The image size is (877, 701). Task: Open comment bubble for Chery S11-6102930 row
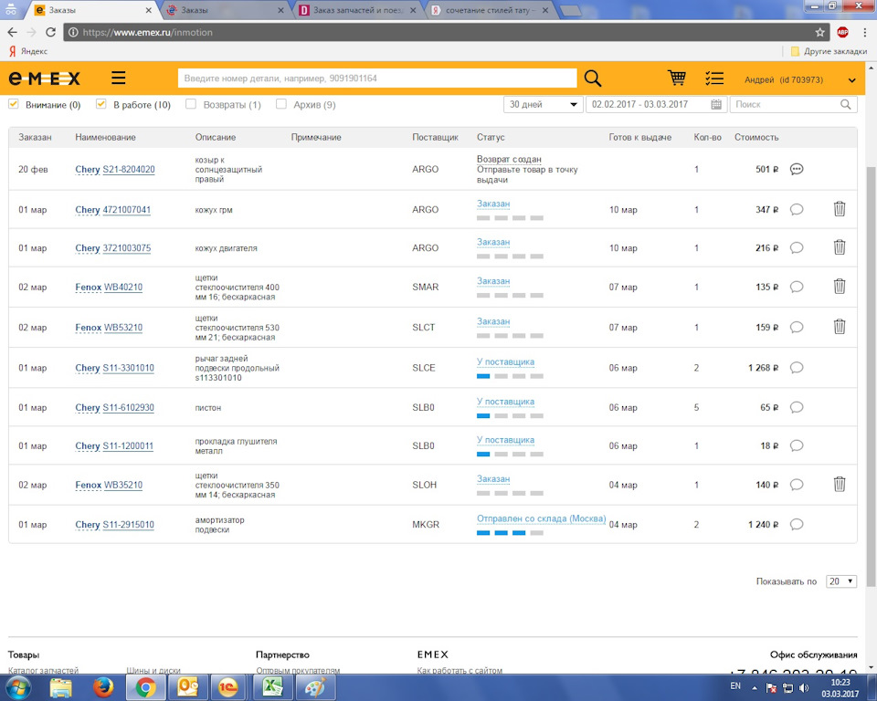tap(797, 407)
